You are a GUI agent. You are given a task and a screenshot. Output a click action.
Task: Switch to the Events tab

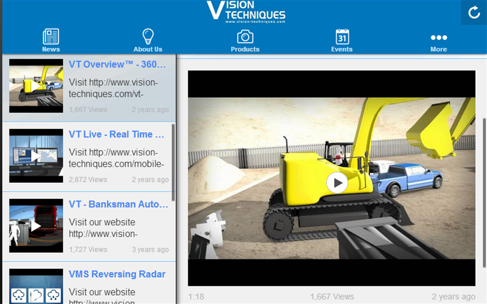point(342,49)
